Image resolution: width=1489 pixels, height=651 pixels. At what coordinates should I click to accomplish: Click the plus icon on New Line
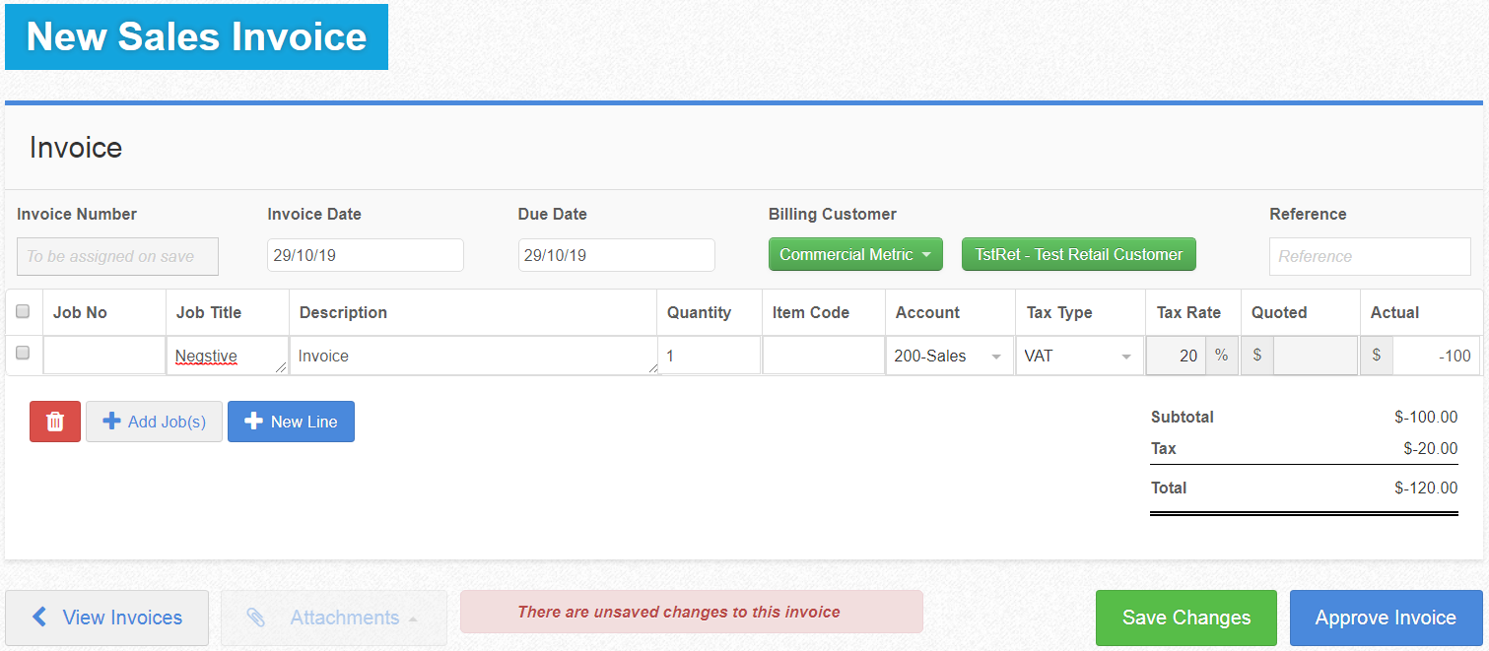tap(253, 422)
